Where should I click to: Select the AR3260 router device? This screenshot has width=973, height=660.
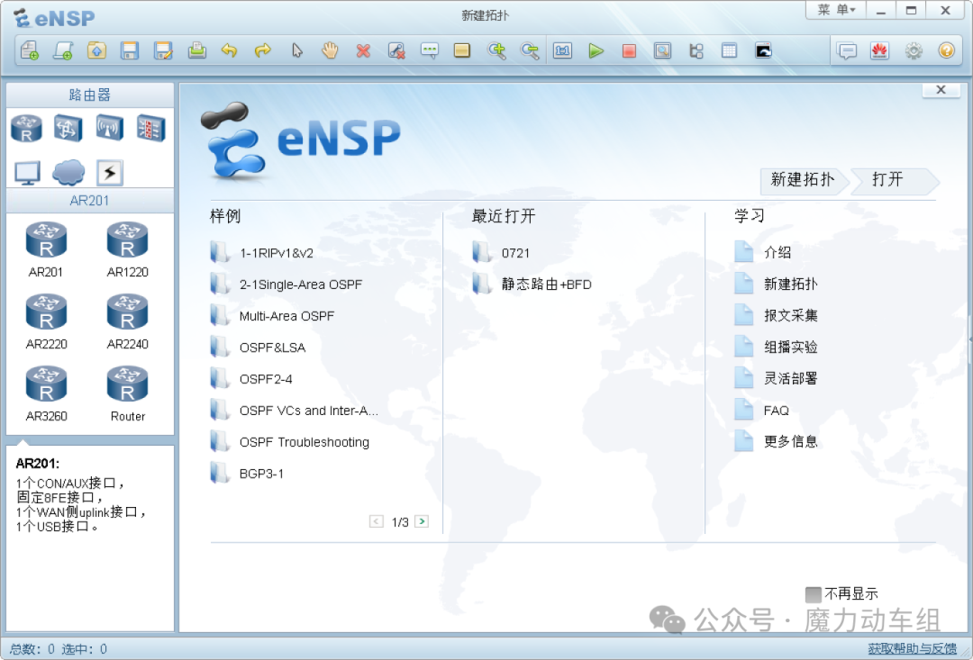pyautogui.click(x=46, y=393)
